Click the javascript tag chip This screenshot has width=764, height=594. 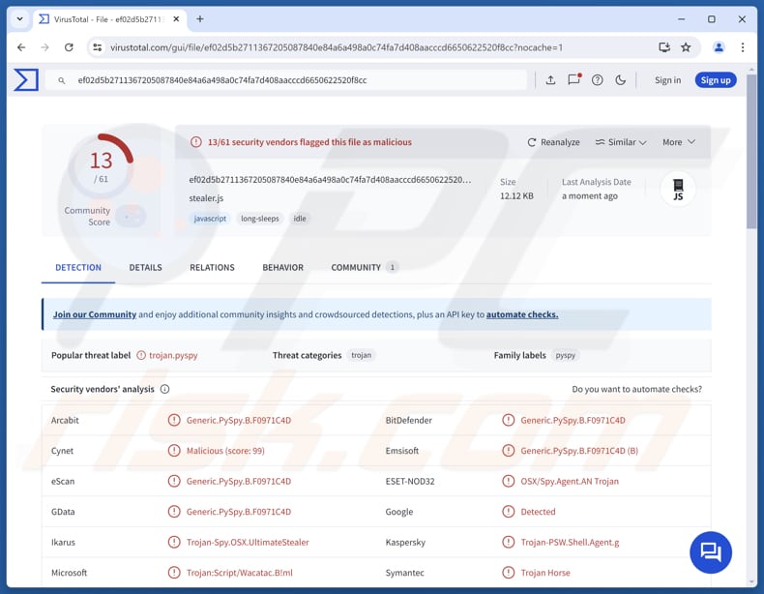click(210, 219)
